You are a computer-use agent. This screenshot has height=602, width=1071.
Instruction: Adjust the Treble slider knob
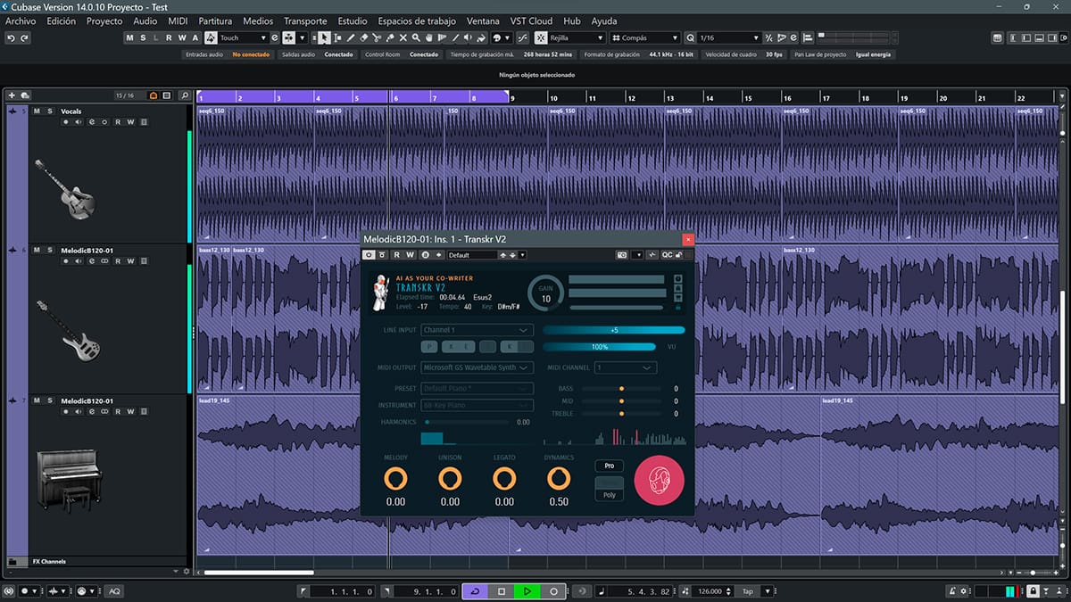point(621,414)
